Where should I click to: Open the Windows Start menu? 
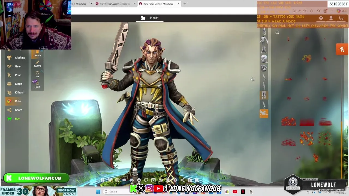98,192
